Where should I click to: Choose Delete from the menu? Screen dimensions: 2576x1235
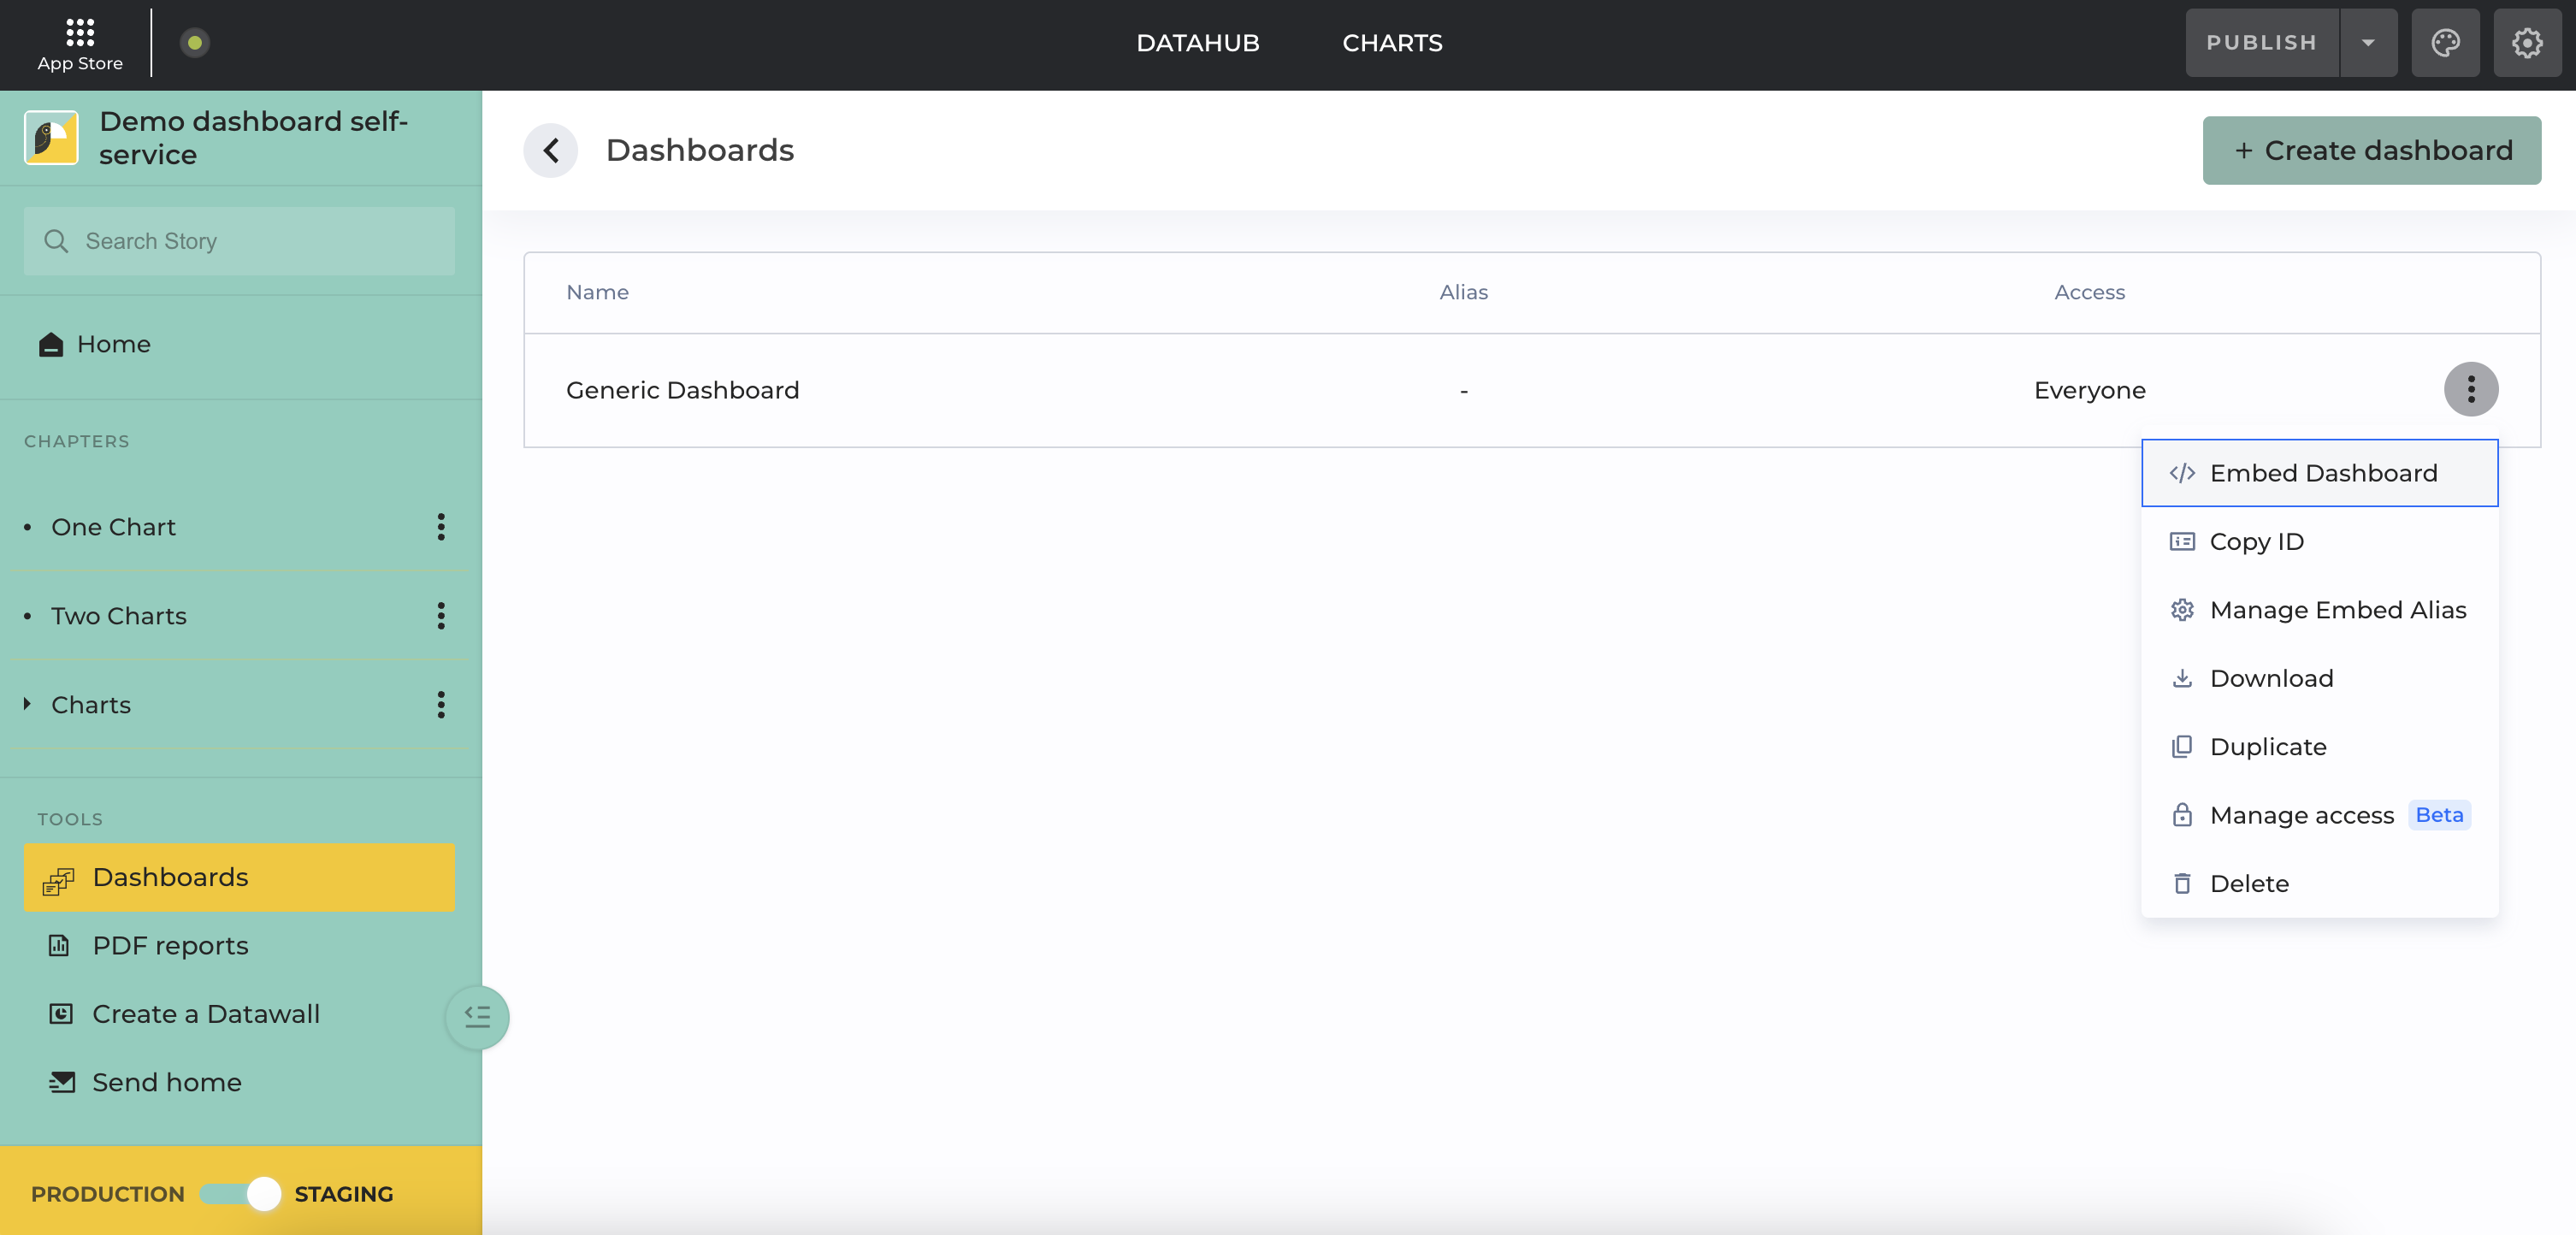click(x=2319, y=883)
